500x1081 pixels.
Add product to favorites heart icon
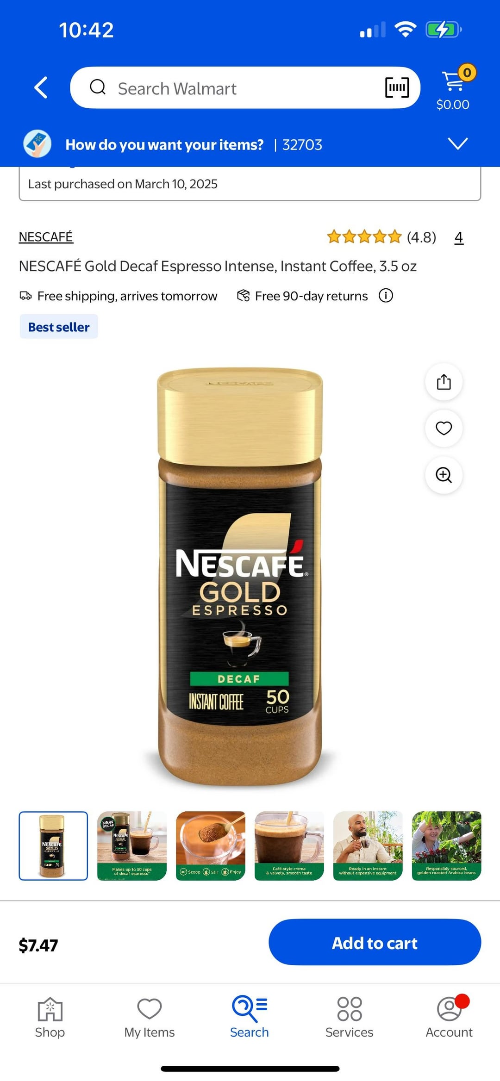444,428
